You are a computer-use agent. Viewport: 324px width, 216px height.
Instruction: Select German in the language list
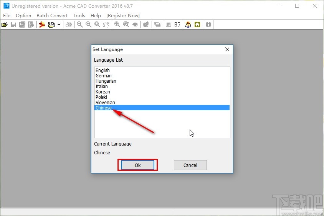tap(162, 76)
